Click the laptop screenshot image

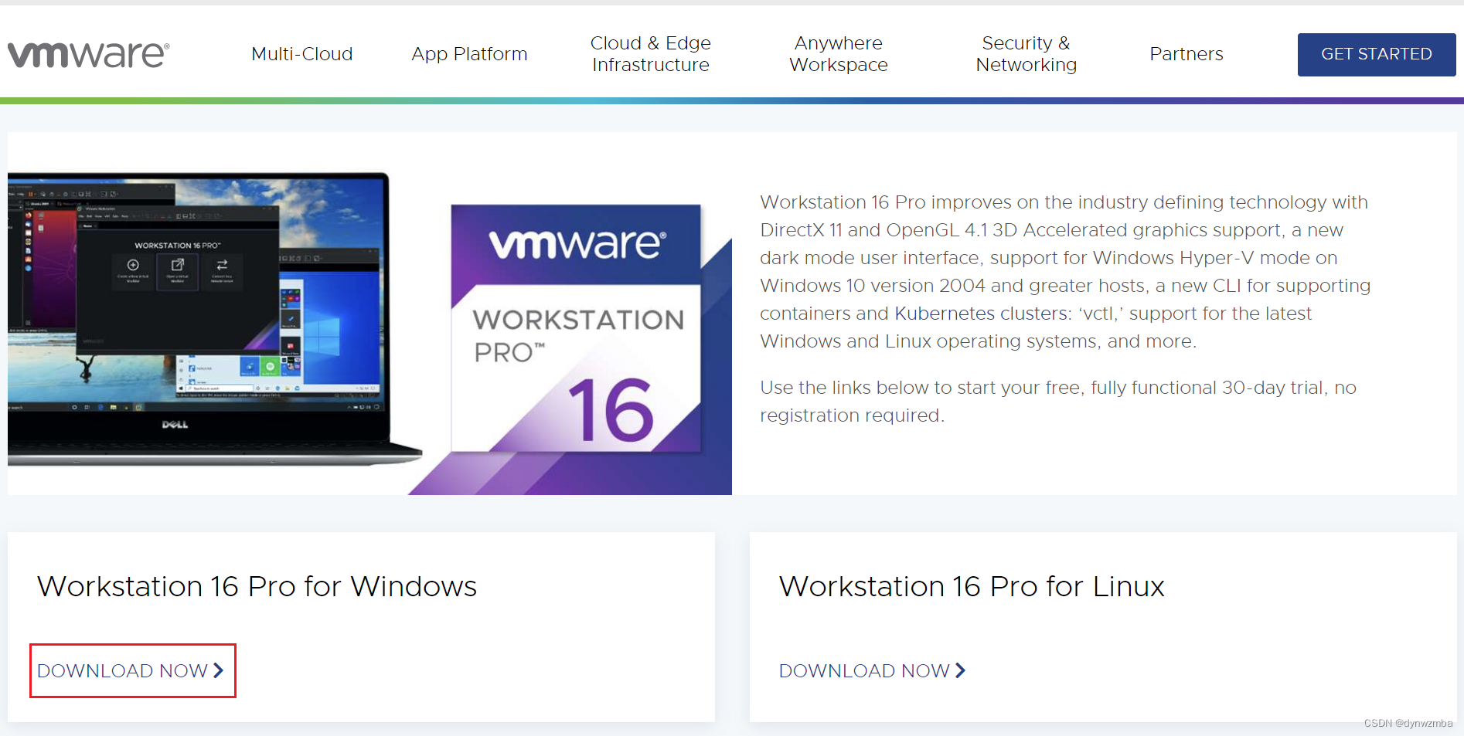[214, 319]
